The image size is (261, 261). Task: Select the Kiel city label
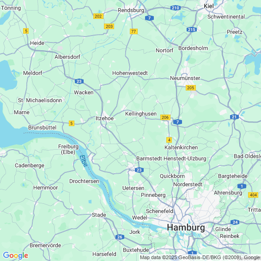point(209,6)
